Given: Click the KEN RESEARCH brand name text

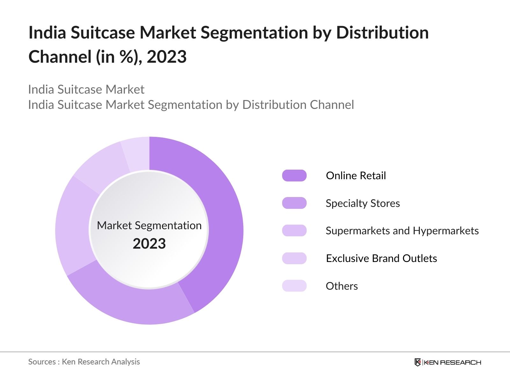Looking at the screenshot, I should click(453, 362).
